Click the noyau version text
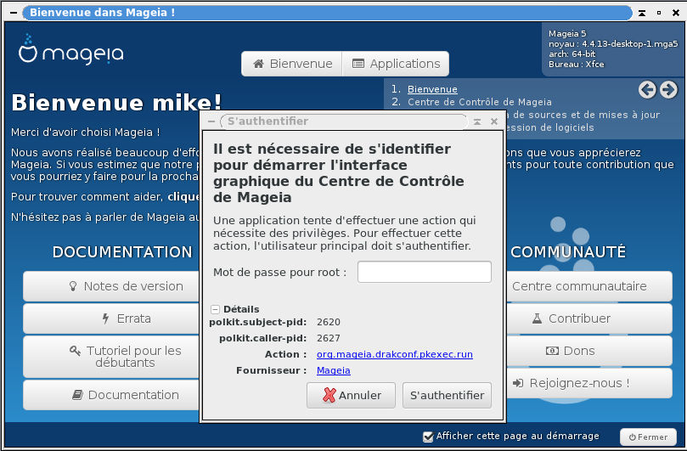 tap(613, 44)
